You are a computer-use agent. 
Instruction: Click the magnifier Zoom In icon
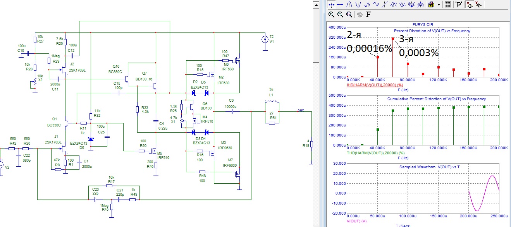point(331,15)
